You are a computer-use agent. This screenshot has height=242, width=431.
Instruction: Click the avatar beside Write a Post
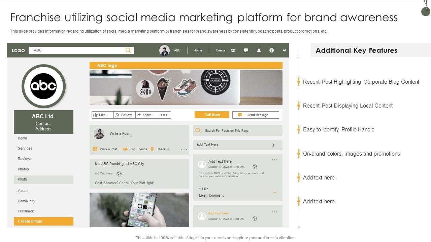coord(99,134)
